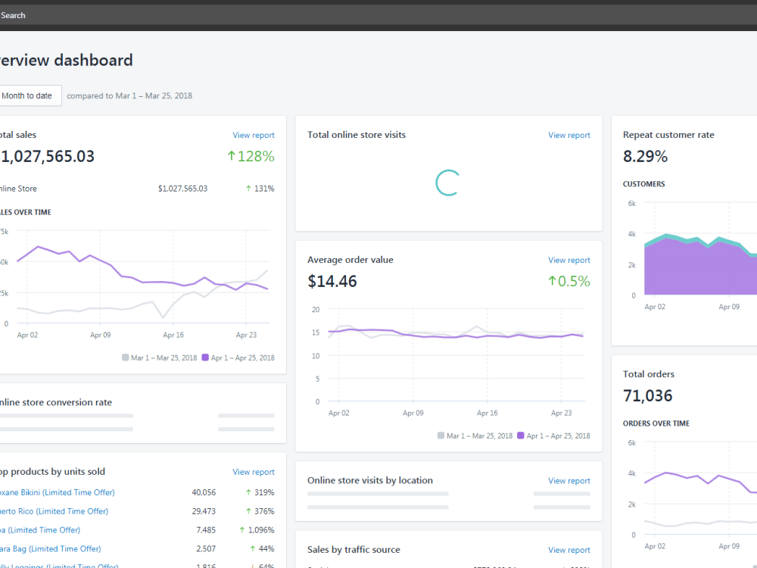Click the compared to Mar 1 – Mar 25, 2018 text
Image resolution: width=757 pixels, height=568 pixels.
point(129,95)
